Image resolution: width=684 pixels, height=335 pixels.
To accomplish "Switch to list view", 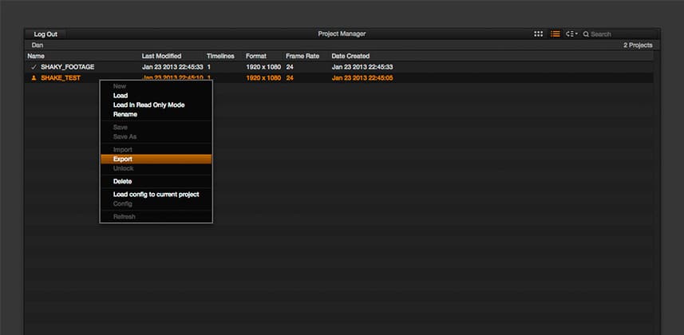I will 555,34.
